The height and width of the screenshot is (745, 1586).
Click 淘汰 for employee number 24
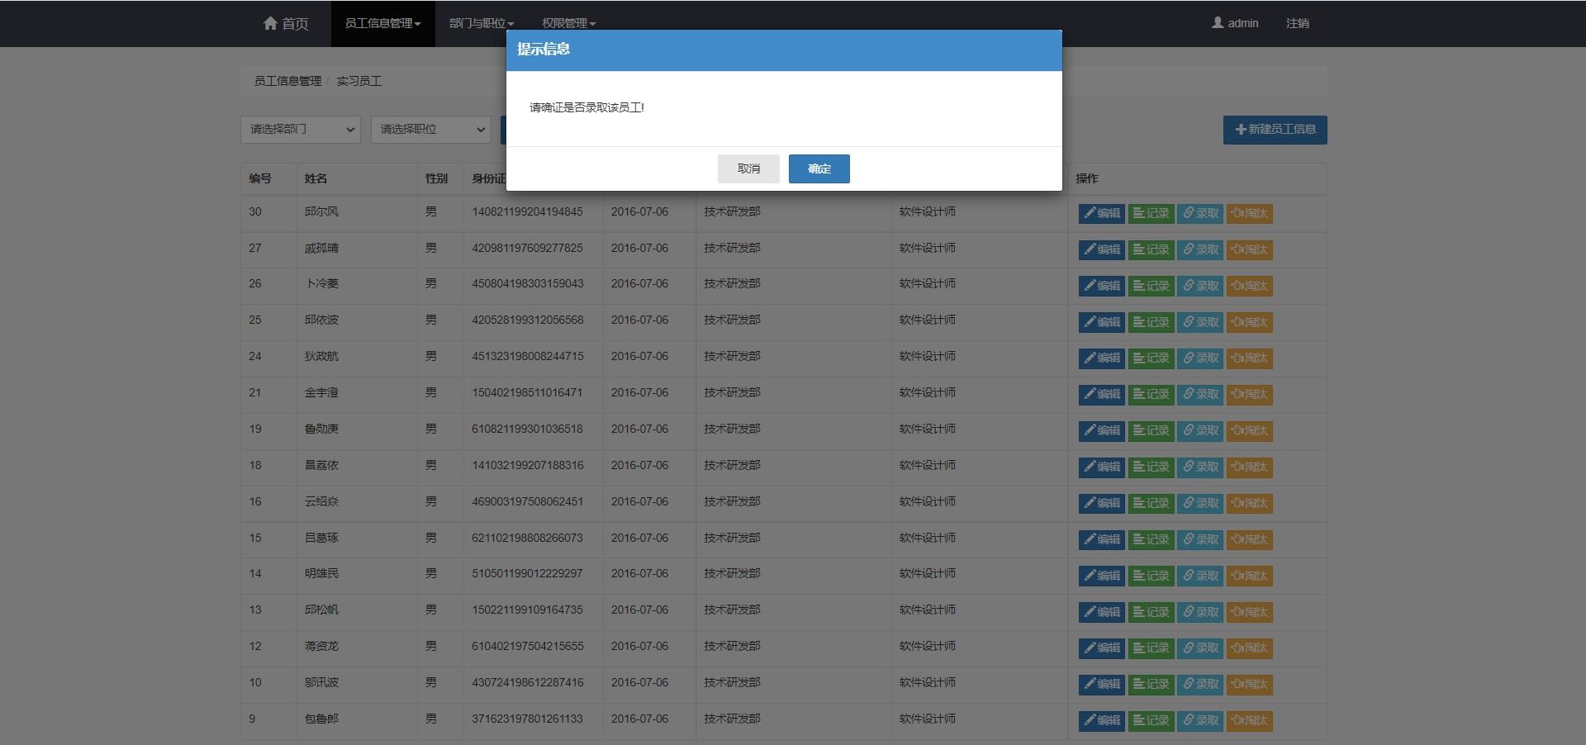point(1249,358)
